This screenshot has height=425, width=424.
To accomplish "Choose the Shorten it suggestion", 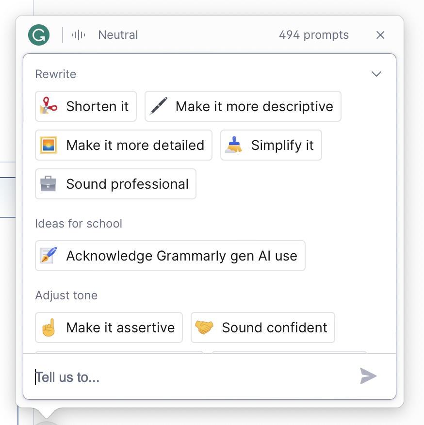I will tap(86, 106).
